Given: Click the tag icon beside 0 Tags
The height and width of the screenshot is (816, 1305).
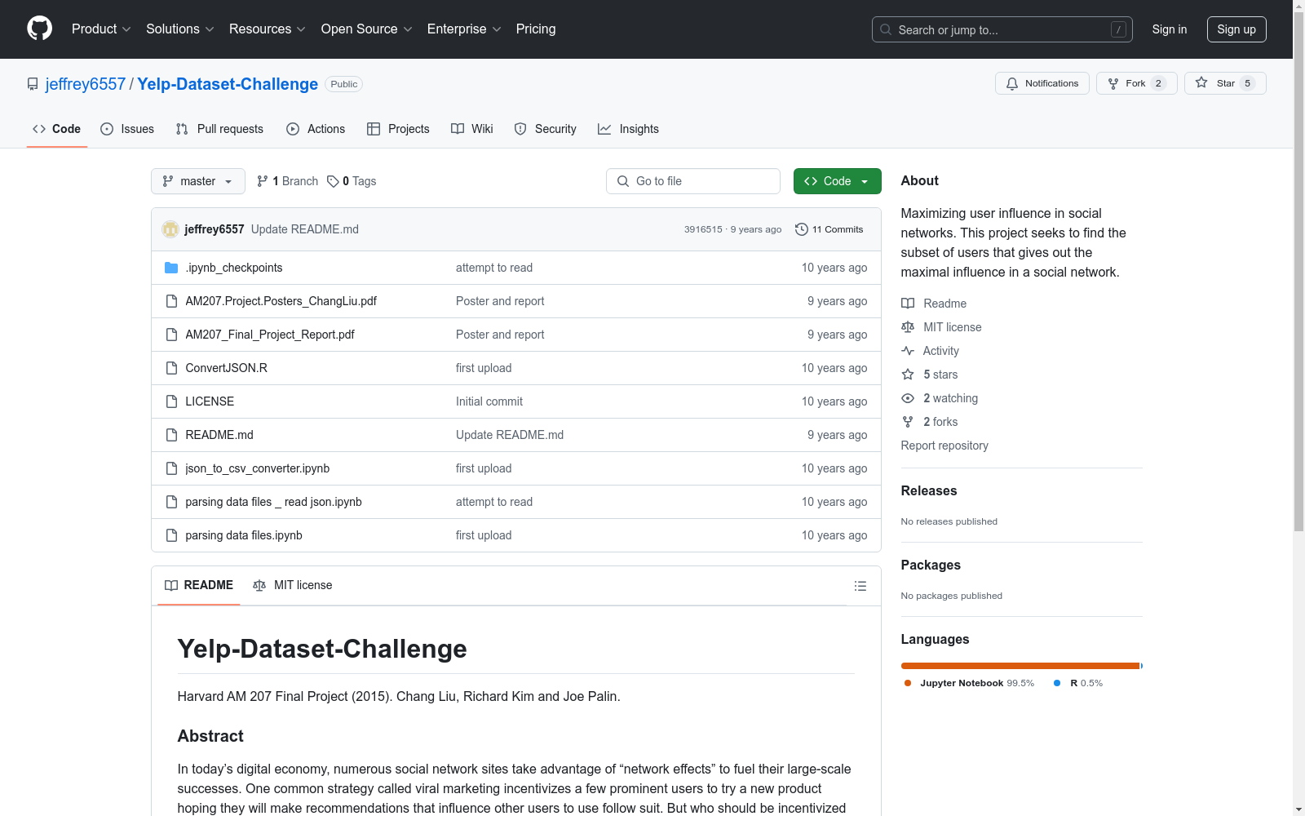Looking at the screenshot, I should click(333, 181).
